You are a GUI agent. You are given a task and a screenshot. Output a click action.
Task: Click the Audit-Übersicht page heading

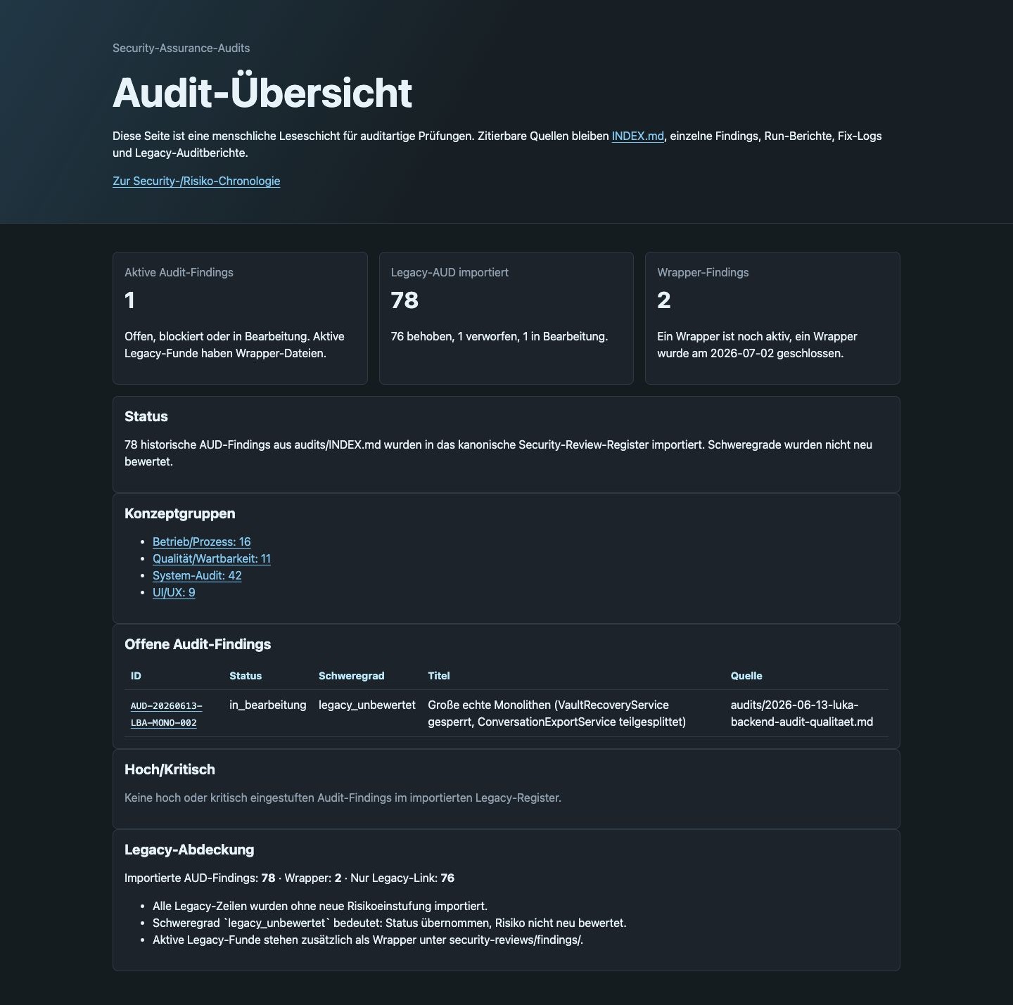click(262, 92)
